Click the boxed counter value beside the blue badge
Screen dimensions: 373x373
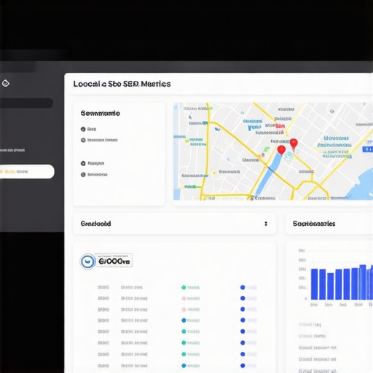tap(114, 260)
